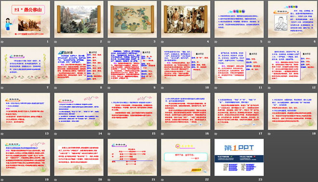The height and width of the screenshot is (182, 318).
Task: Click the animation star icon under slide 14
Action: [55, 133]
